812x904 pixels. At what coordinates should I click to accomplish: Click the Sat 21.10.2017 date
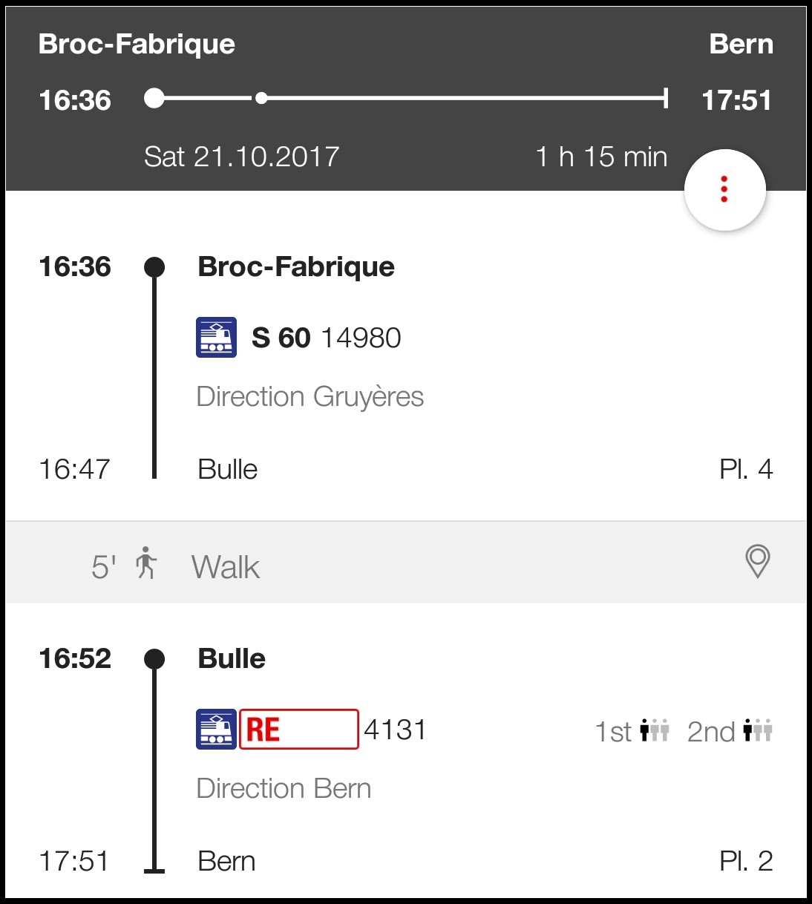(x=241, y=157)
